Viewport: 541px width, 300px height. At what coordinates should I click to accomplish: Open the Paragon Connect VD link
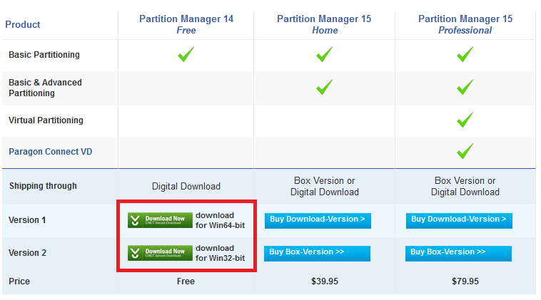pyautogui.click(x=51, y=152)
